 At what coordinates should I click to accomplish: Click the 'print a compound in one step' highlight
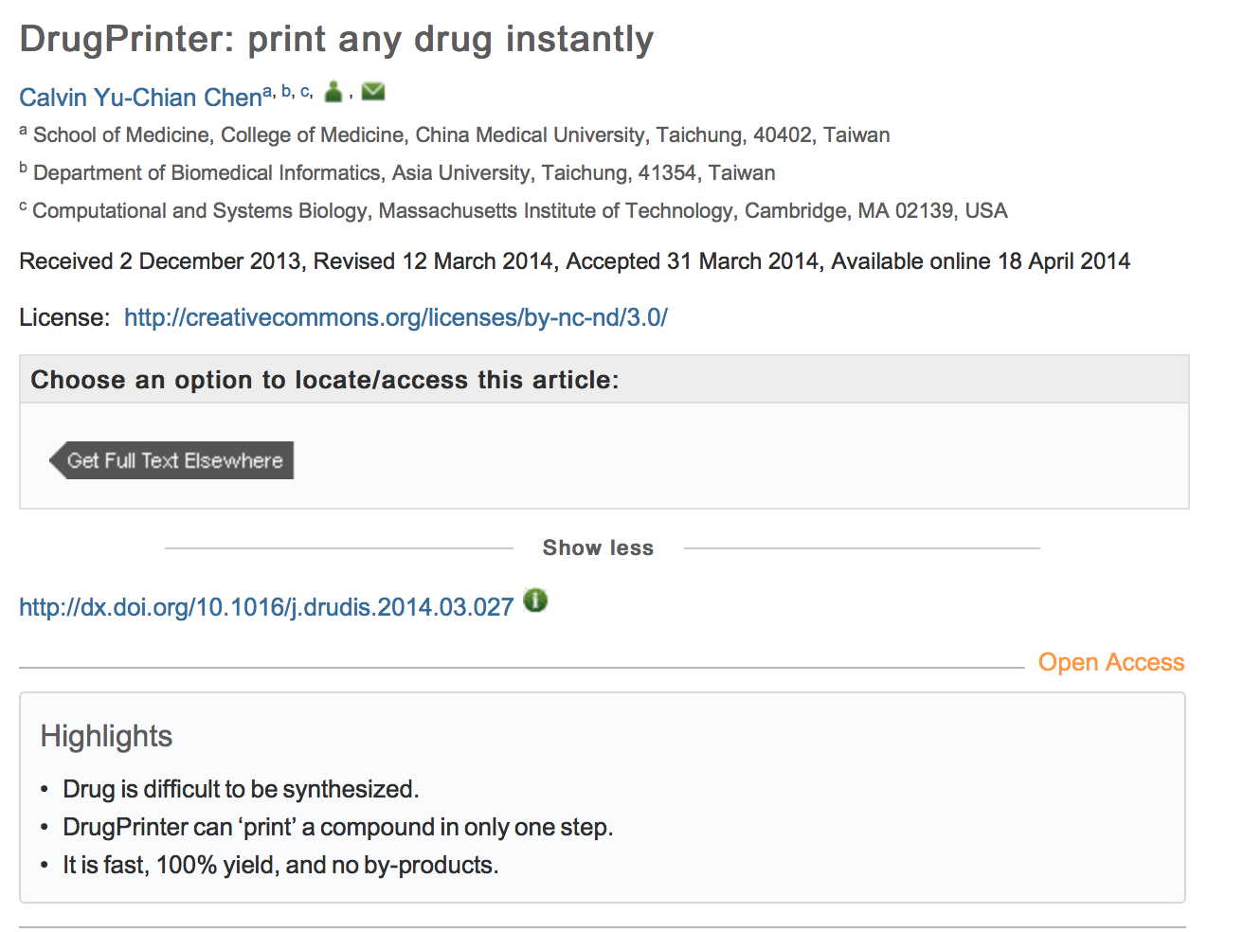337,827
